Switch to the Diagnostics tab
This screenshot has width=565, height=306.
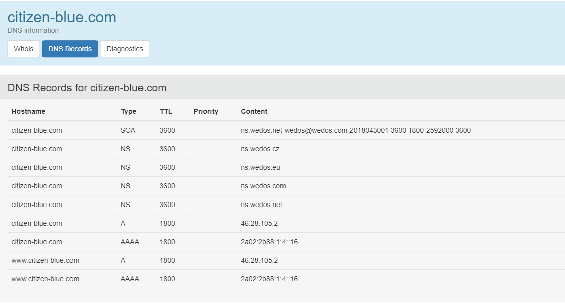pyautogui.click(x=125, y=49)
